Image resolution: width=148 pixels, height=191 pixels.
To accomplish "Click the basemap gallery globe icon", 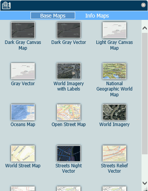I will pyautogui.click(x=6, y=5).
